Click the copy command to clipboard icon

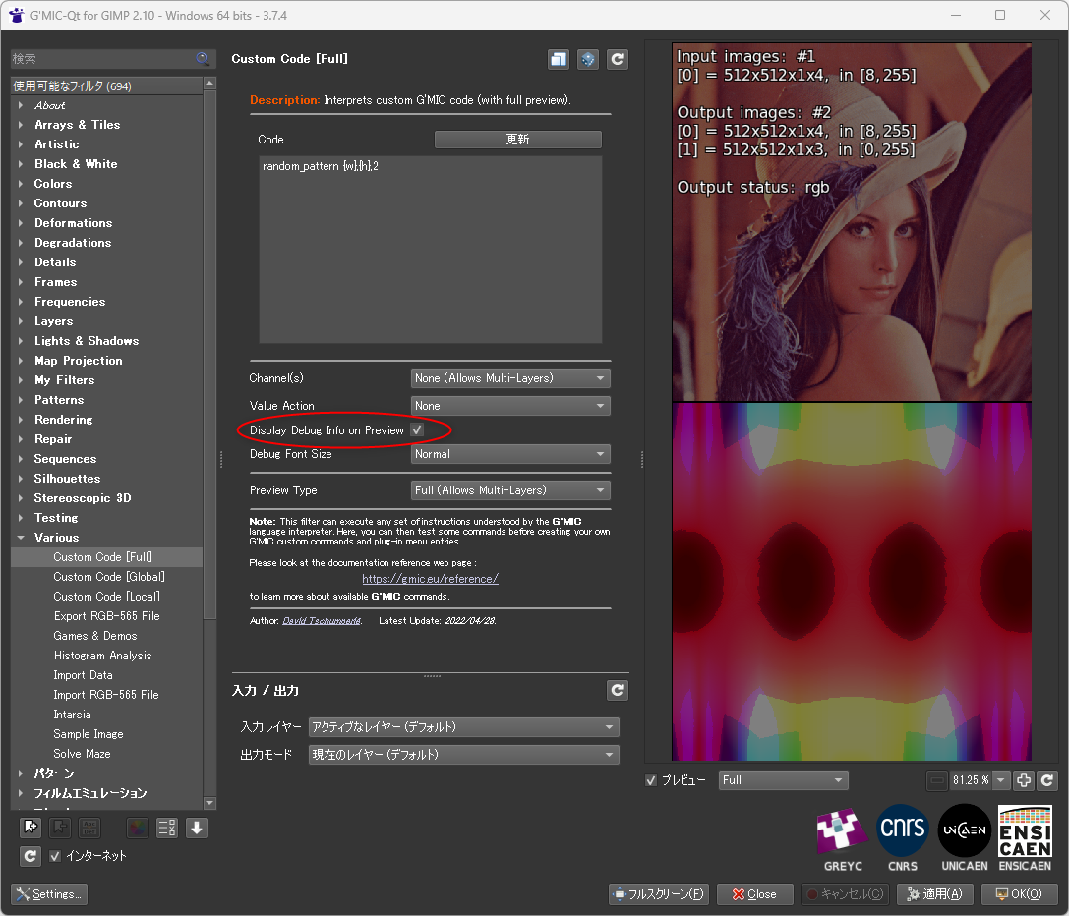(x=559, y=60)
